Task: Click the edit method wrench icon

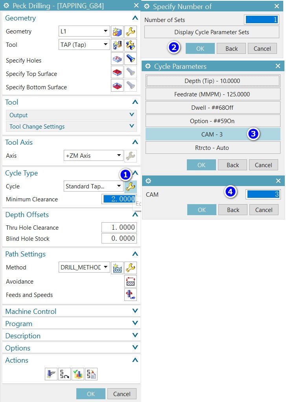Action: tap(131, 267)
